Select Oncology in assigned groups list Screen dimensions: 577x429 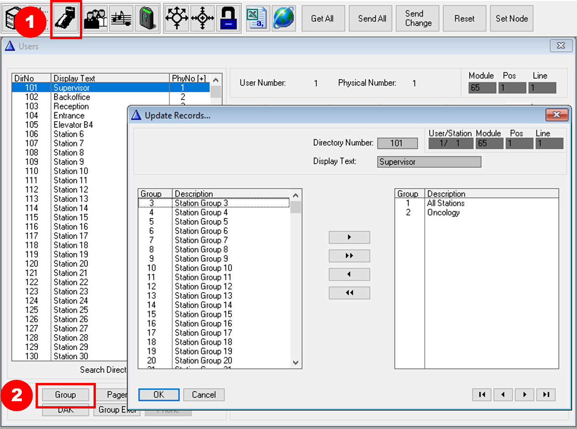pyautogui.click(x=443, y=212)
